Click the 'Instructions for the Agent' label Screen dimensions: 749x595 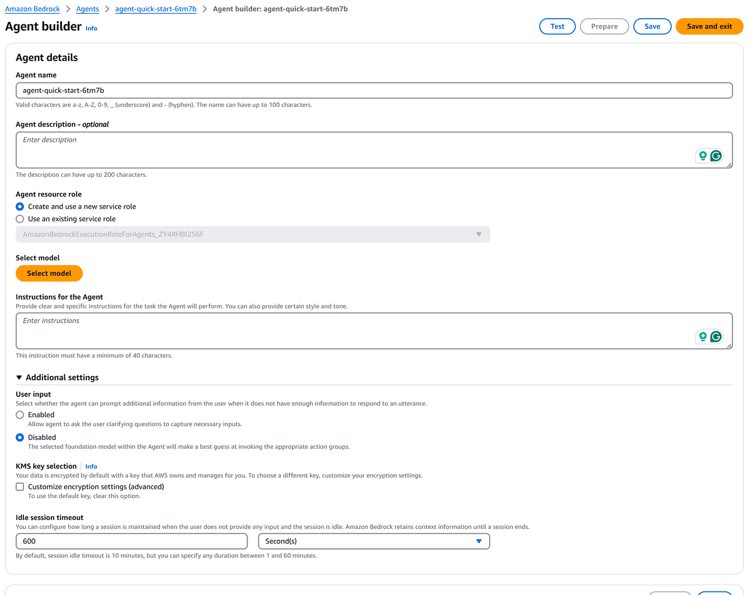pos(59,297)
